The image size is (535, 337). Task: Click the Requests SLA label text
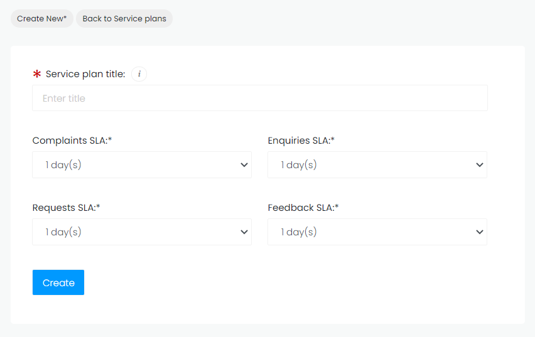point(66,208)
